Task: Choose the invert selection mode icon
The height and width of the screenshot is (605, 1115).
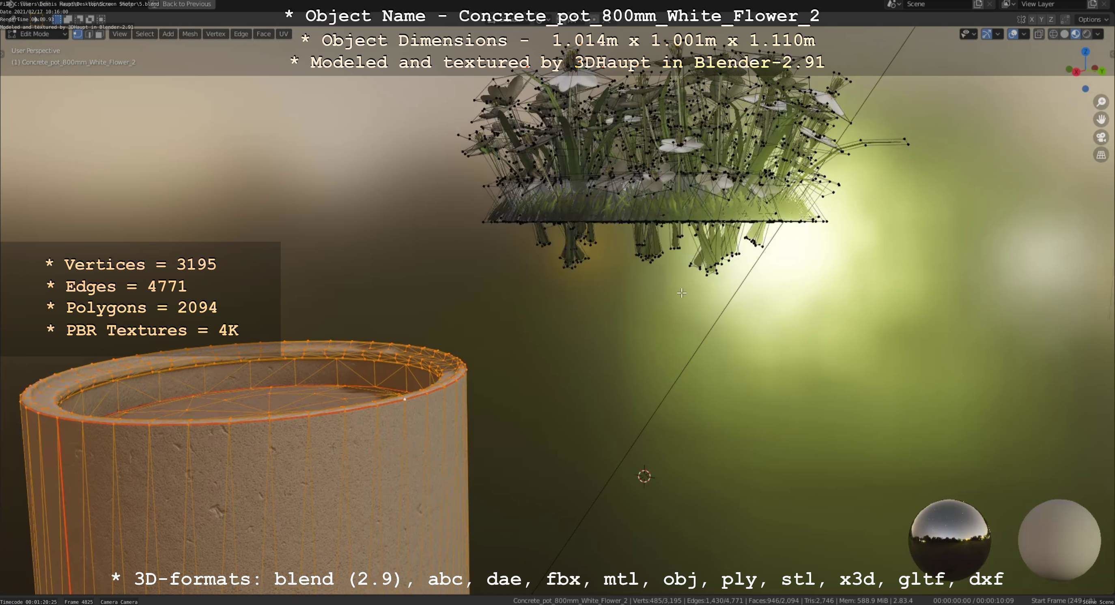Action: click(x=90, y=19)
